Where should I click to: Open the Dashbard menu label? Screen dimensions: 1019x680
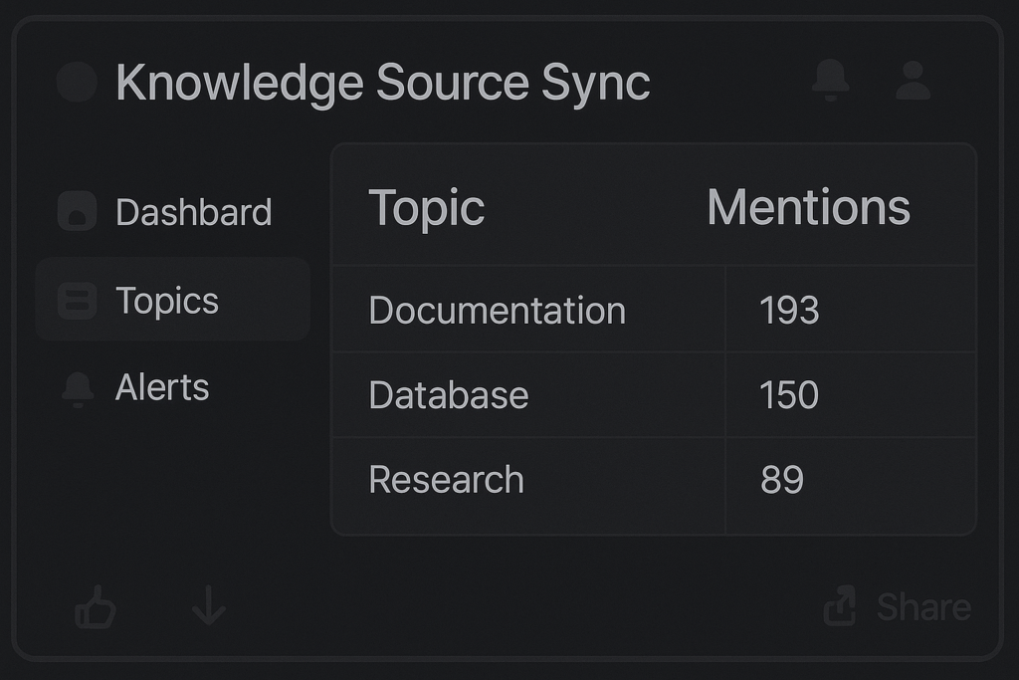coord(193,212)
